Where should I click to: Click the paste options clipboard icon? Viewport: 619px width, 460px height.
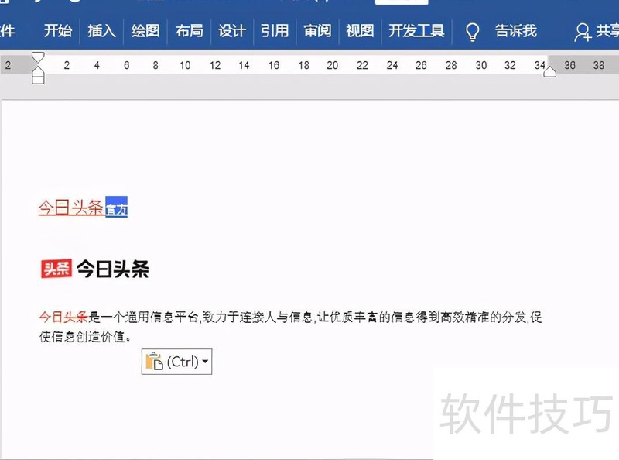pos(154,362)
